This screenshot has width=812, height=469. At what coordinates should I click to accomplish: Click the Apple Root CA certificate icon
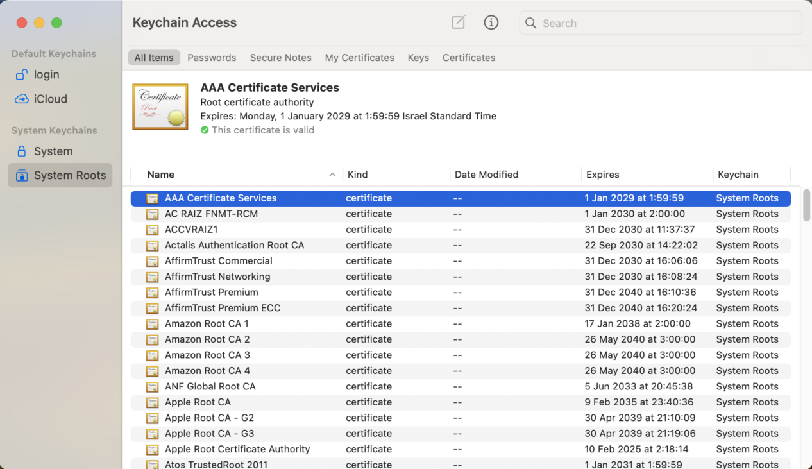(152, 402)
